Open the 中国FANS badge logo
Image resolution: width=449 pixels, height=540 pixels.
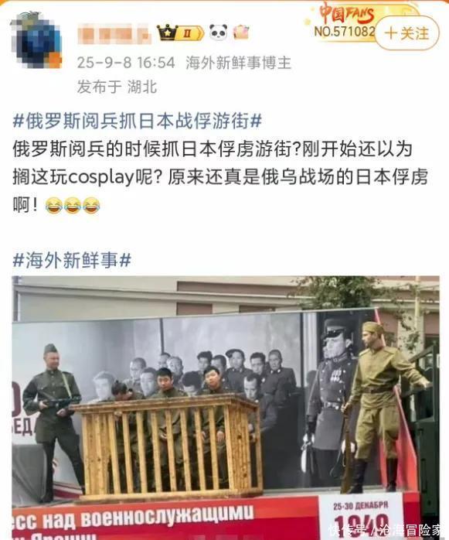(346, 13)
